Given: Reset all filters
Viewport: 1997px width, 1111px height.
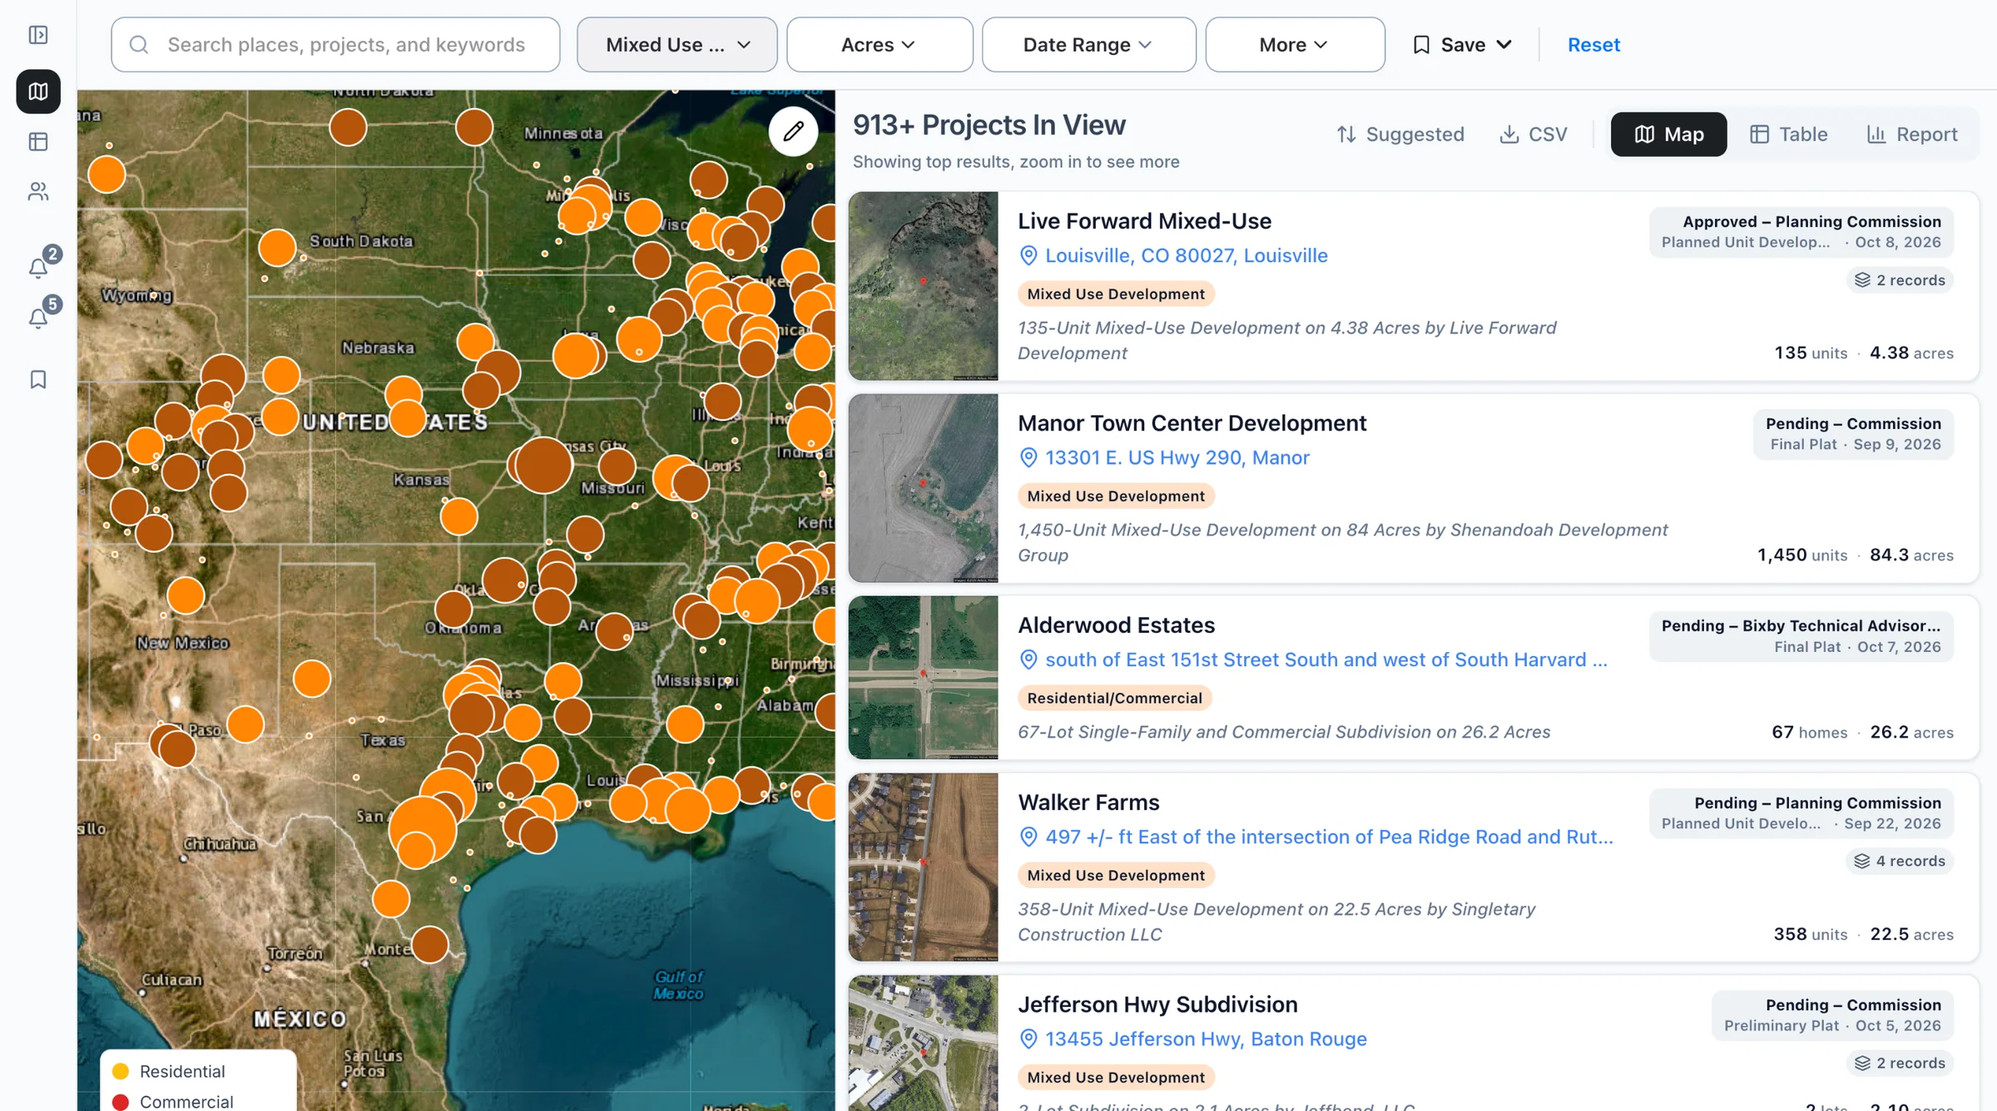Looking at the screenshot, I should click(1593, 45).
